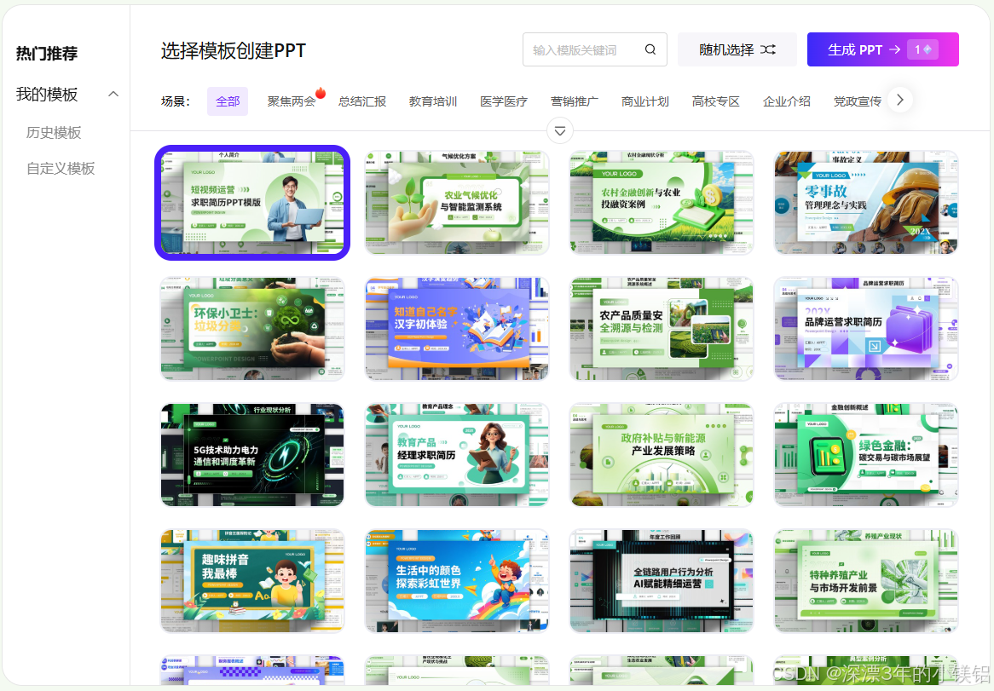The height and width of the screenshot is (691, 994).
Task: Open 我的模板 section
Action: pyautogui.click(x=47, y=95)
